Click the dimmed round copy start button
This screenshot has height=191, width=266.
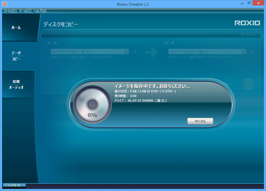248,84
